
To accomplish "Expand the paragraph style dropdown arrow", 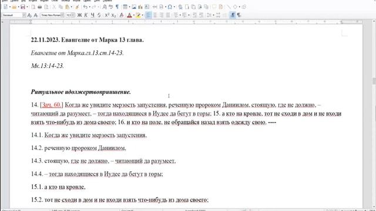I will click(24, 15).
